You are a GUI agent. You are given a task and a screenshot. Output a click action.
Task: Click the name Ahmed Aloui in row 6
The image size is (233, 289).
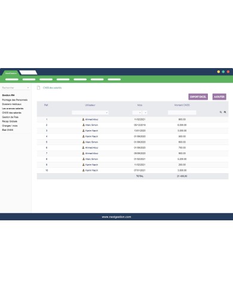(91, 147)
